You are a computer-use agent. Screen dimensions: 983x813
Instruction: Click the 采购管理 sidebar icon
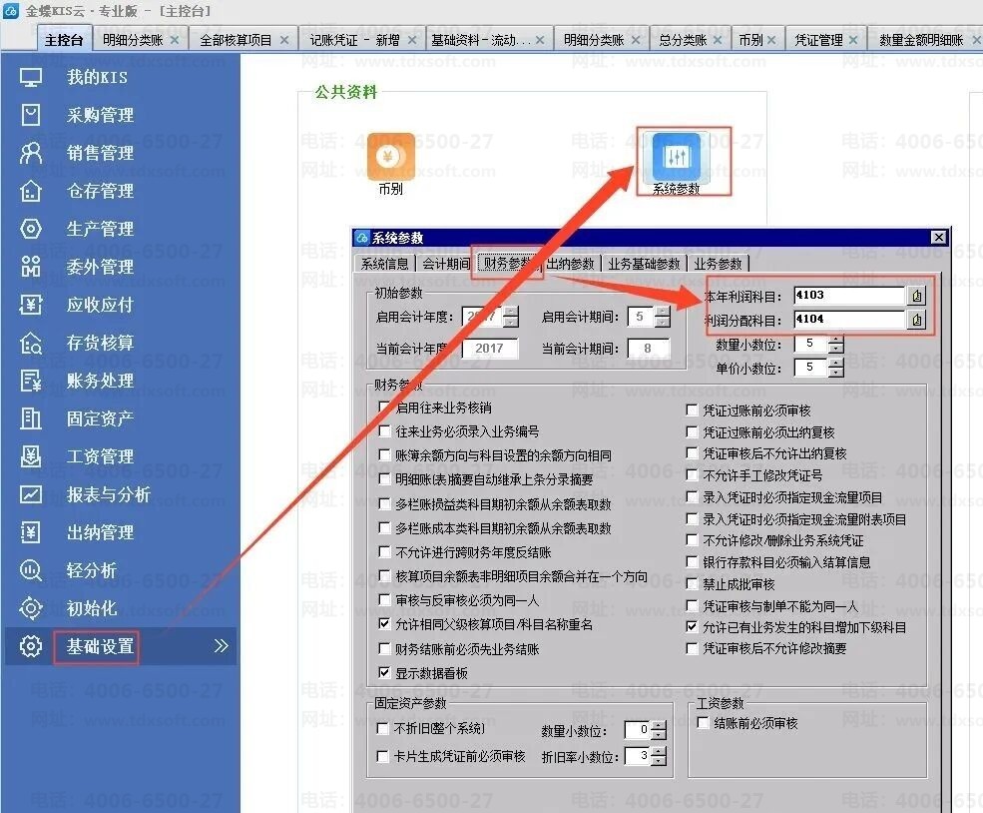click(x=31, y=115)
